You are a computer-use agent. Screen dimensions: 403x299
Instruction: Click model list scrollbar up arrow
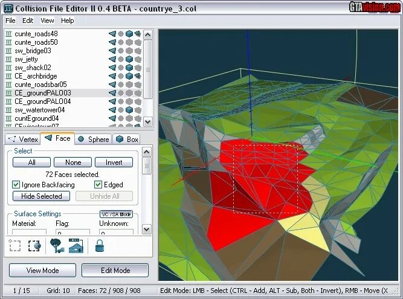pos(148,34)
